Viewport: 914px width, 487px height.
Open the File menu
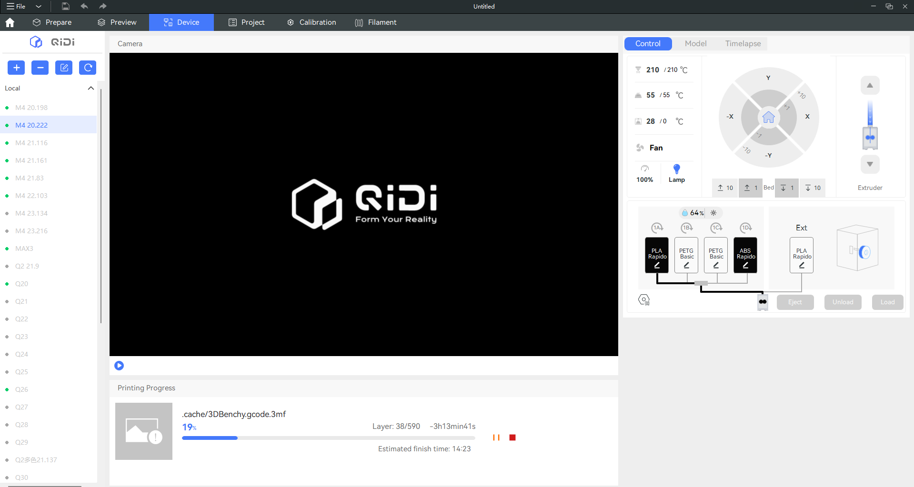pyautogui.click(x=16, y=6)
